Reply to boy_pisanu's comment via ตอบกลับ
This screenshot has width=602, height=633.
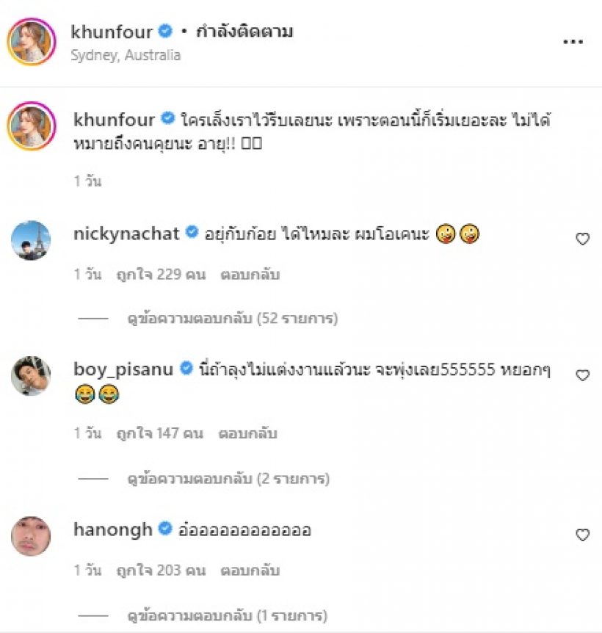247,433
